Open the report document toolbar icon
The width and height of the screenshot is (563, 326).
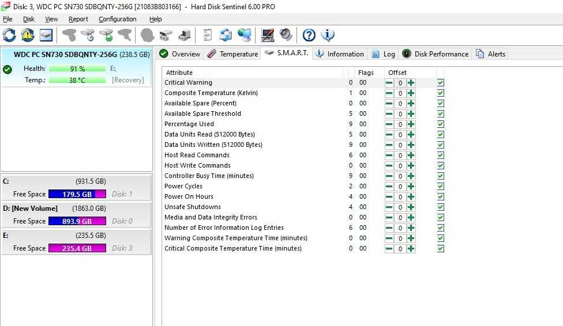208,35
